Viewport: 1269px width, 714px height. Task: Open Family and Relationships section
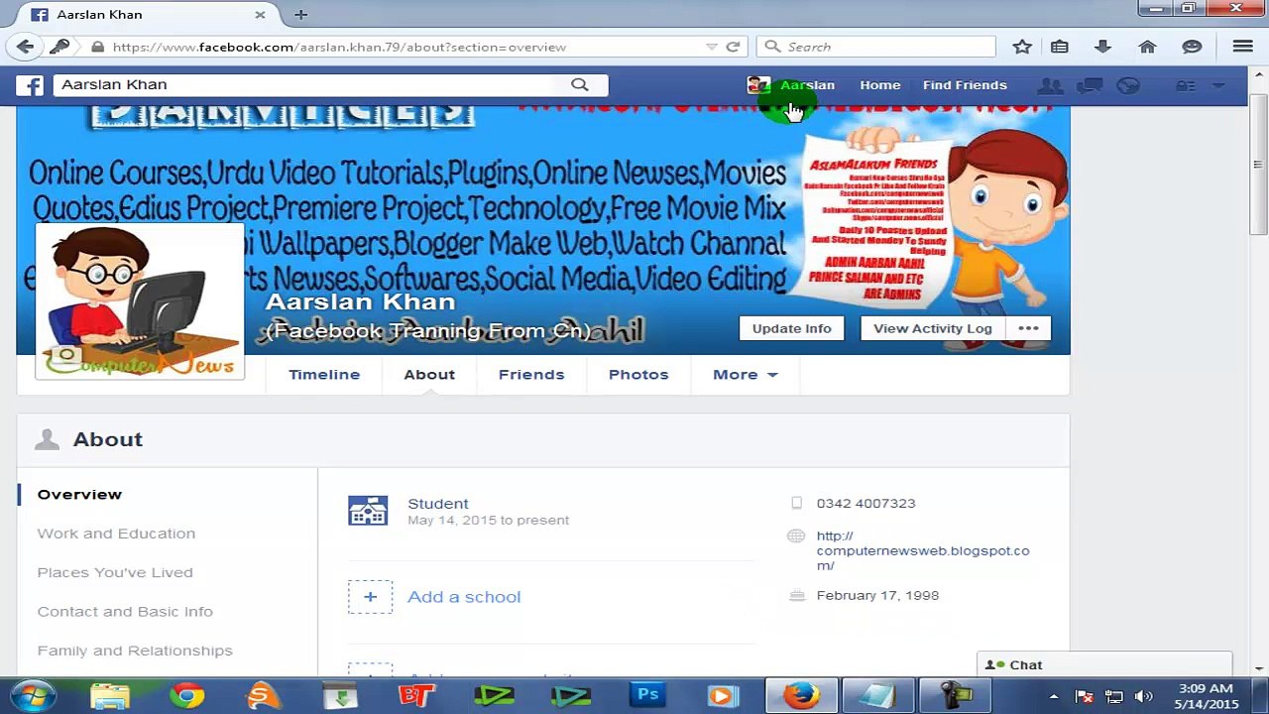[x=135, y=651]
